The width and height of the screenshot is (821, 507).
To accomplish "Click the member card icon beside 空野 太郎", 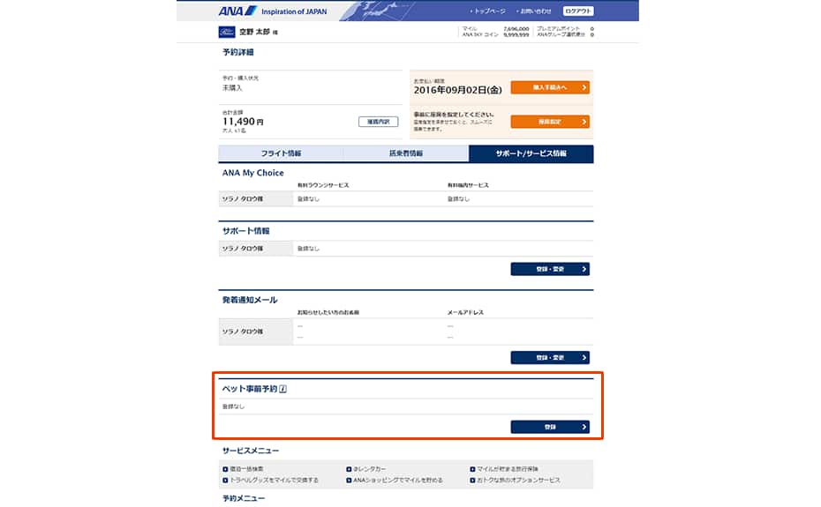I will [x=227, y=32].
